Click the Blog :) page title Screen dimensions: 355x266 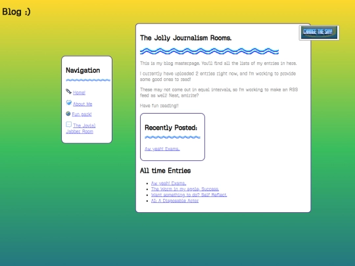tap(16, 12)
